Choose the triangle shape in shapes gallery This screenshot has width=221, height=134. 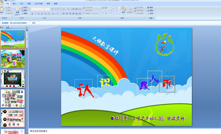pos(106,10)
